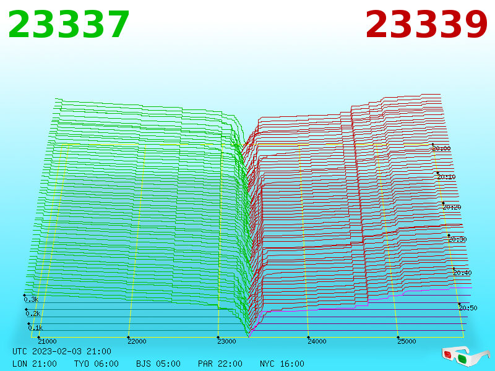Viewport: 495px width, 371px height.
Task: Click the 20:00 time axis marker
Action: click(441, 148)
